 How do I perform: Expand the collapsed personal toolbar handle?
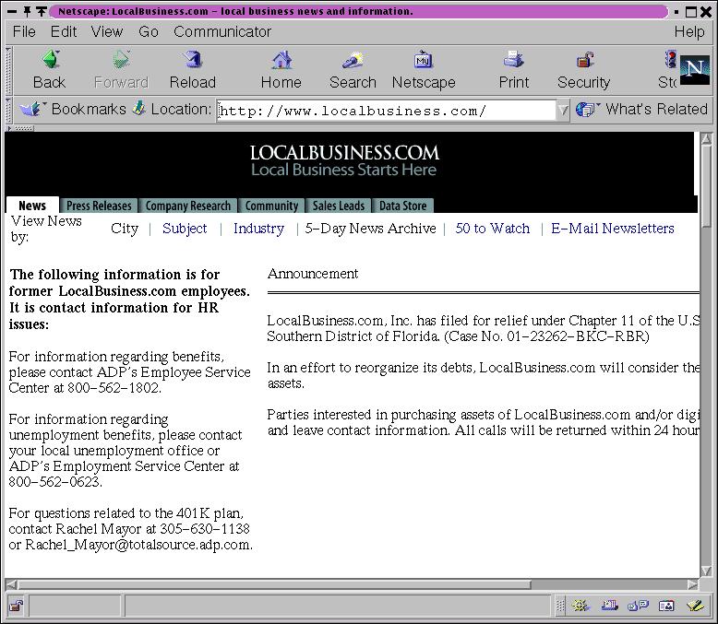(20, 128)
